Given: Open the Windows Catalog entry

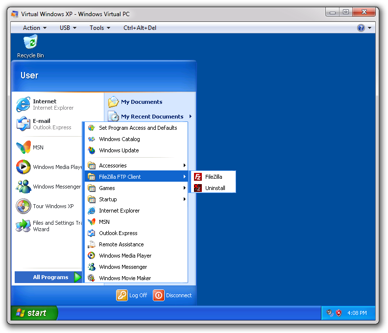Looking at the screenshot, I should point(119,139).
